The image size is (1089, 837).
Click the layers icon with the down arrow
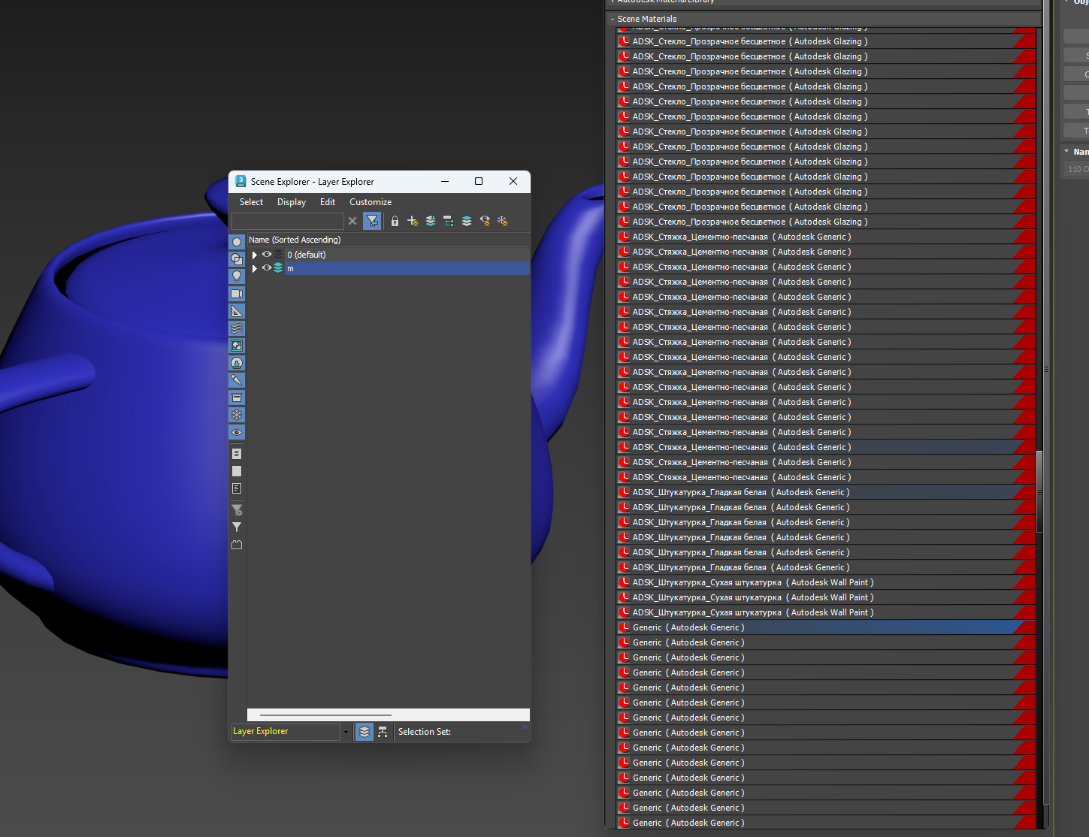(x=431, y=221)
